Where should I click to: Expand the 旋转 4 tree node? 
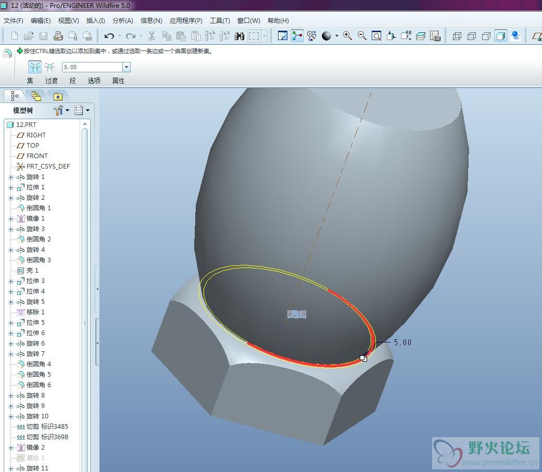point(11,250)
